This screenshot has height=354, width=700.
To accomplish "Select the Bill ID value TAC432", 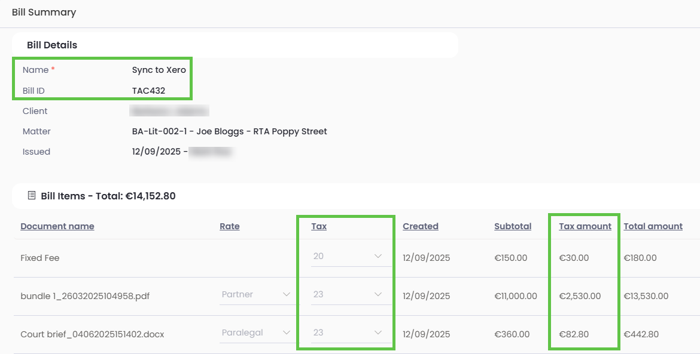I will click(148, 91).
